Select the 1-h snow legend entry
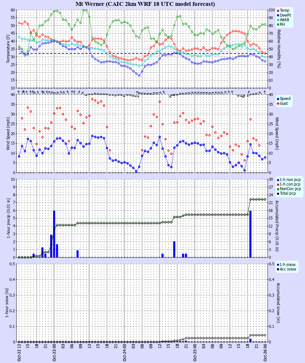 click(x=286, y=265)
